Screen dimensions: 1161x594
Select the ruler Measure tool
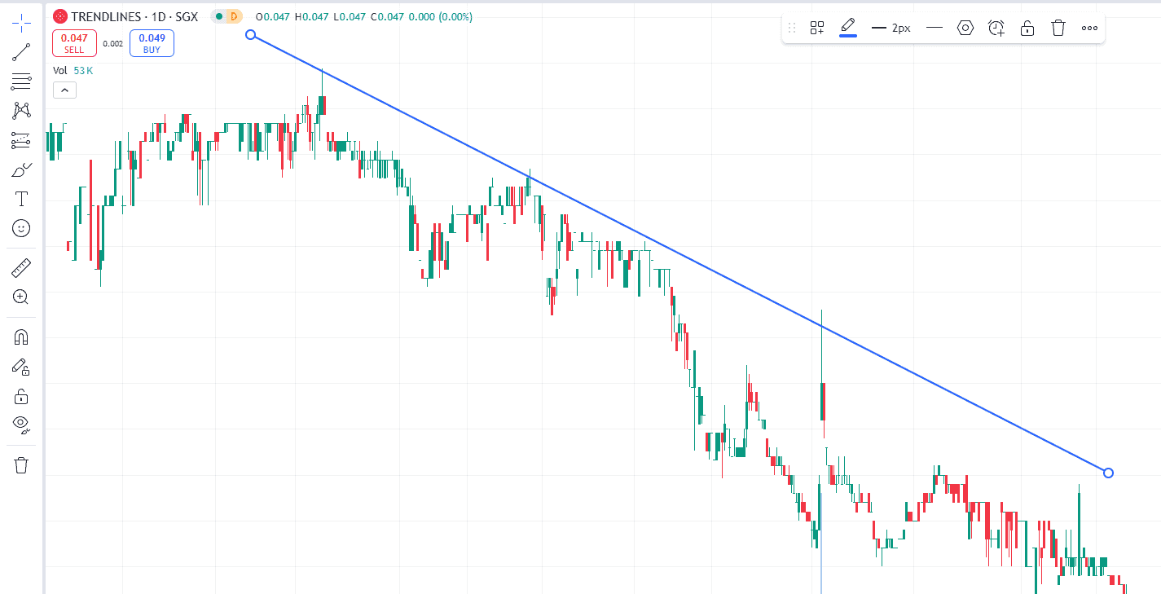21,267
